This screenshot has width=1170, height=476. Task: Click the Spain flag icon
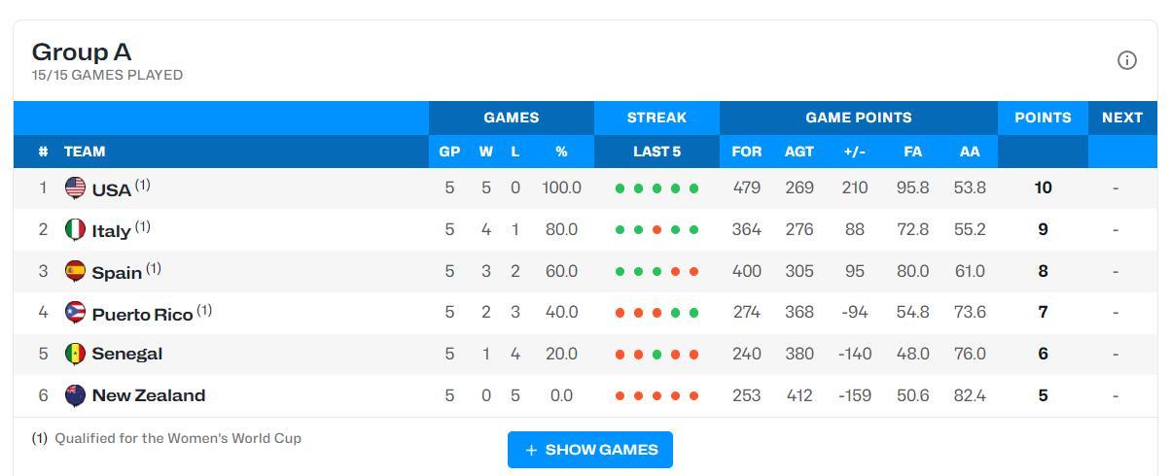coord(75,271)
